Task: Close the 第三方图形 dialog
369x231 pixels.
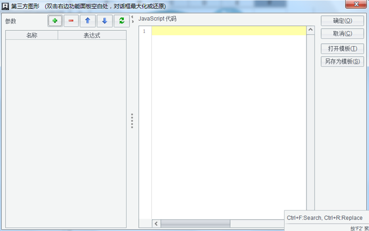Action: [x=356, y=4]
